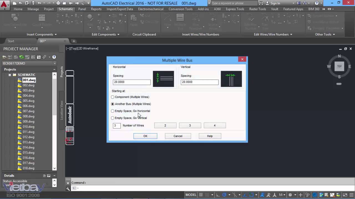Select 005.dwg in the project tree
355x199 pixels.
[29, 101]
